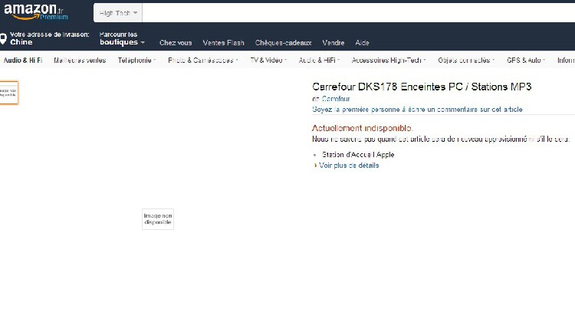Open the Aide help page
575x325 pixels.
(x=362, y=43)
